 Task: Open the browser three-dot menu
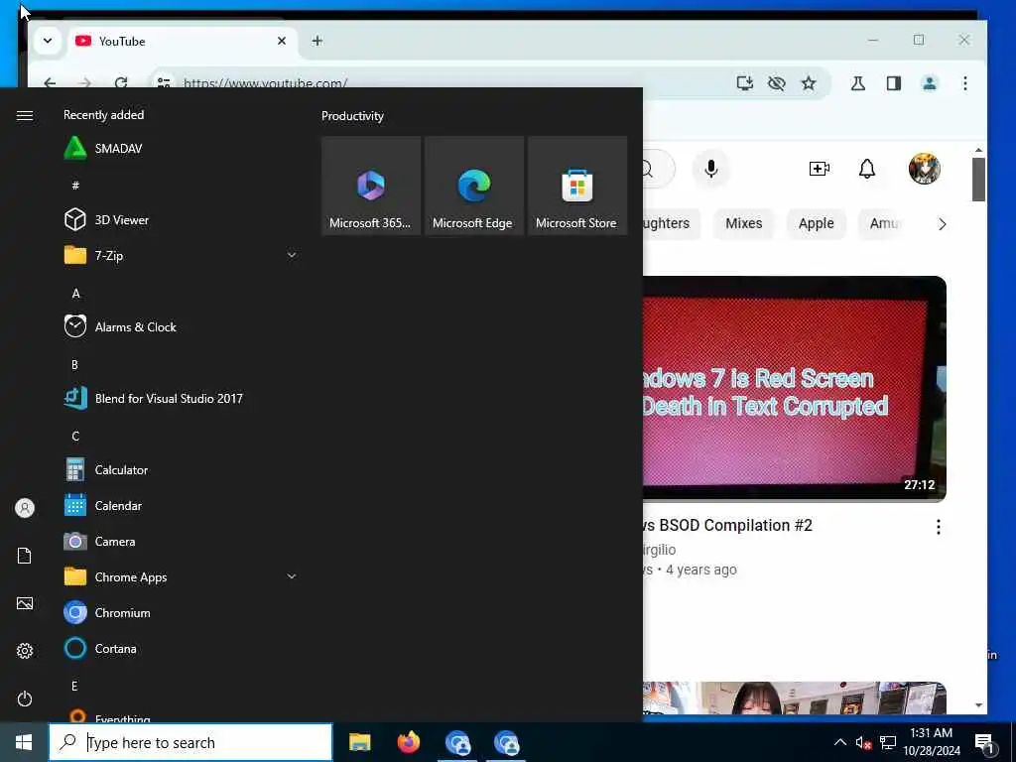tap(964, 83)
